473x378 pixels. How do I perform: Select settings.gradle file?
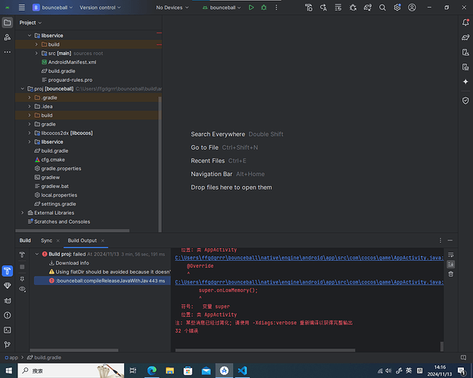coord(55,204)
